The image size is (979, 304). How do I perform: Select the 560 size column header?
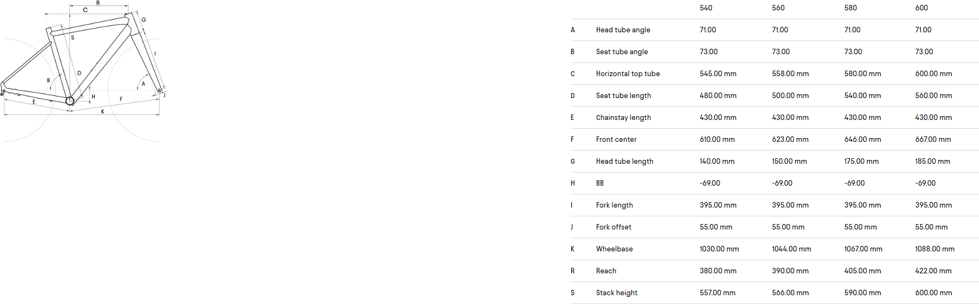(778, 8)
